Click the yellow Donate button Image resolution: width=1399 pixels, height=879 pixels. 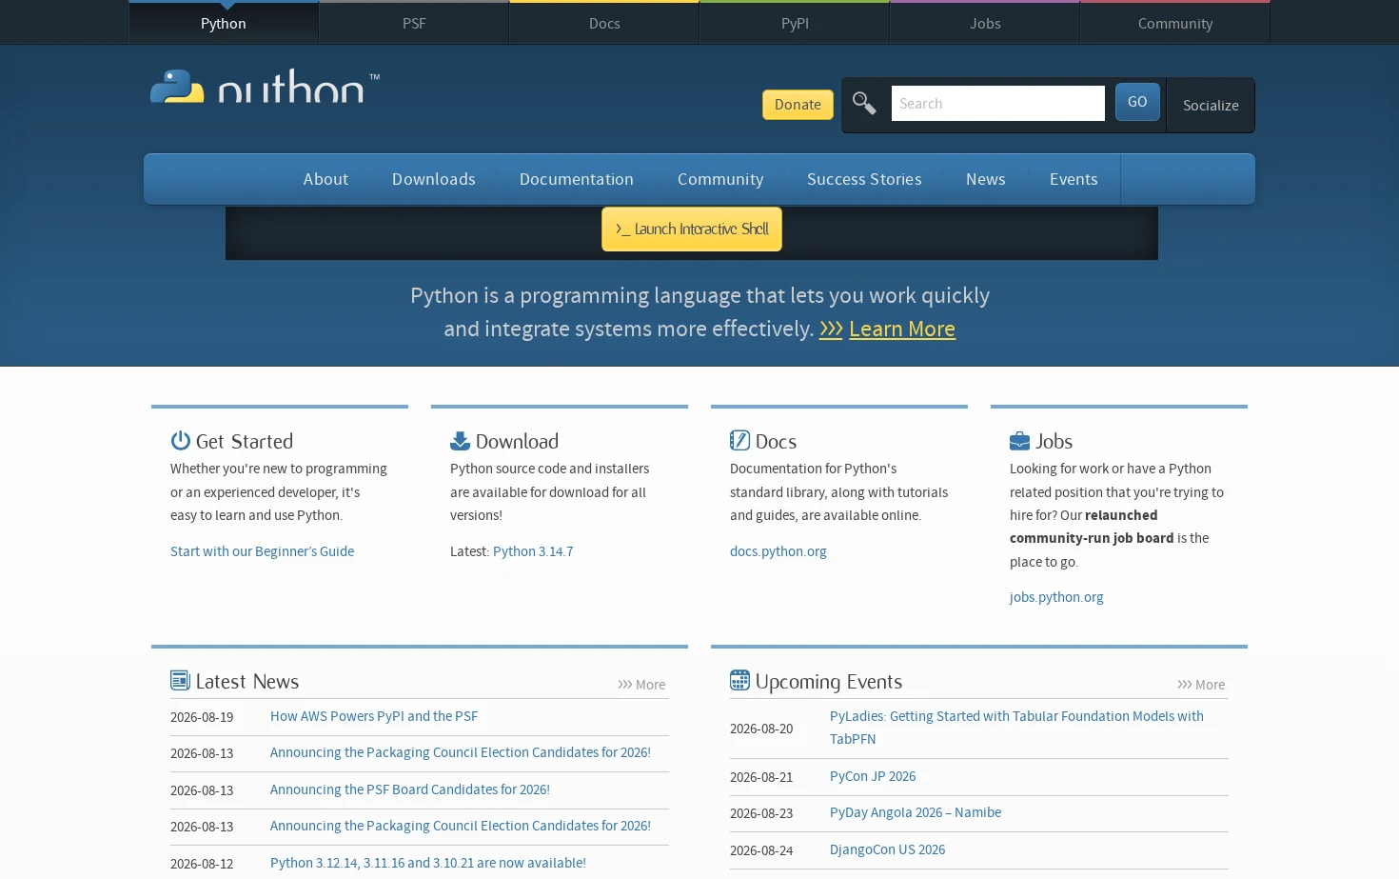pos(798,105)
